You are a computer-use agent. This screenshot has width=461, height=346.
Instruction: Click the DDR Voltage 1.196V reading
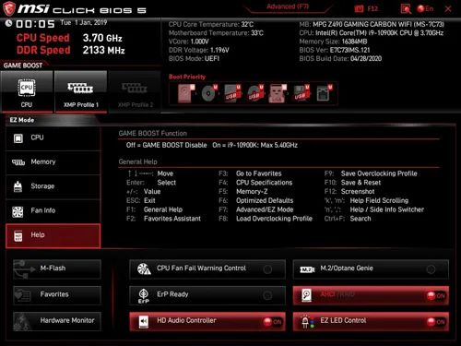click(x=198, y=50)
